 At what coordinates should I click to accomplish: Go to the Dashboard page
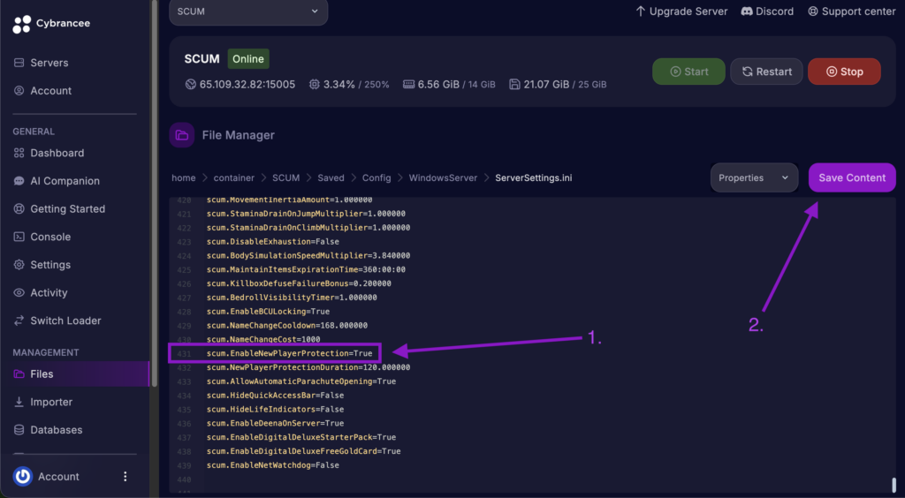click(x=49, y=153)
